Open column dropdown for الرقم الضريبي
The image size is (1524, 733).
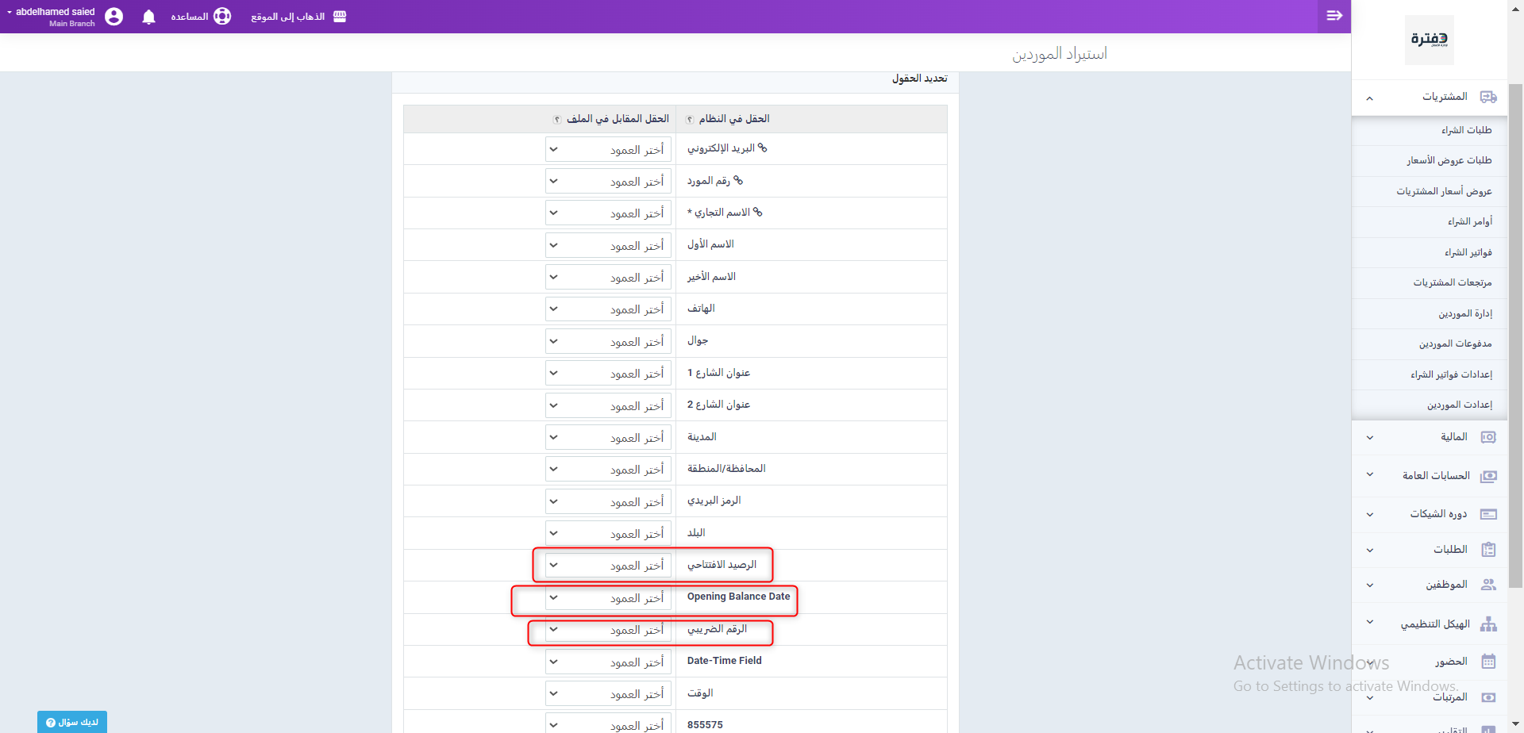click(x=608, y=630)
